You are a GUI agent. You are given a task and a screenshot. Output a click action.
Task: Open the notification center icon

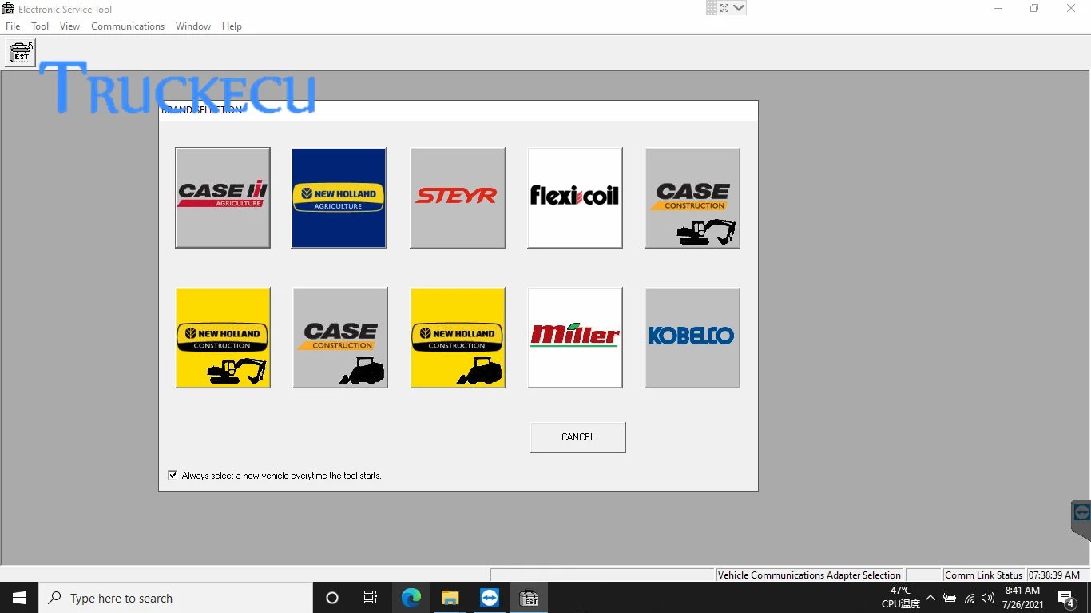1065,598
